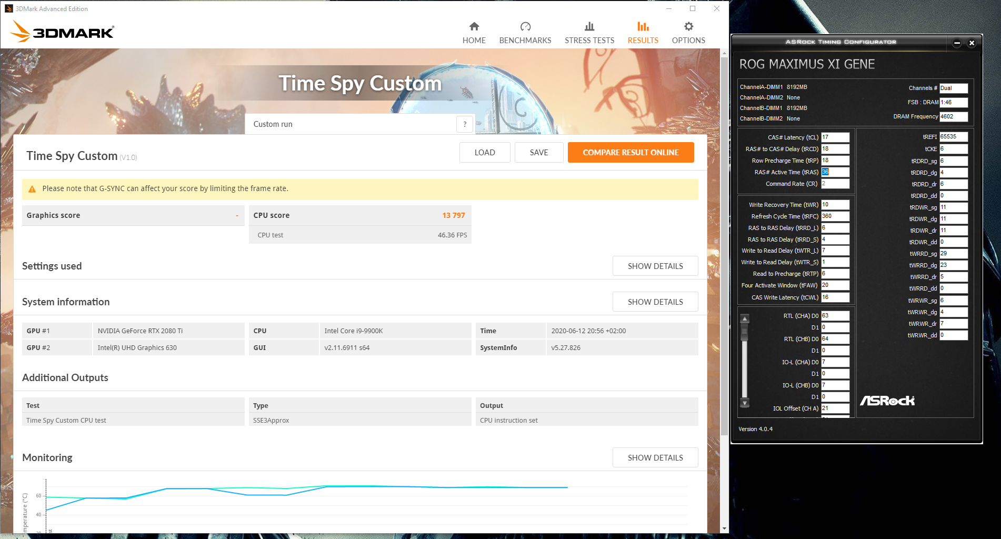
Task: Show details for Settings used
Action: click(655, 266)
